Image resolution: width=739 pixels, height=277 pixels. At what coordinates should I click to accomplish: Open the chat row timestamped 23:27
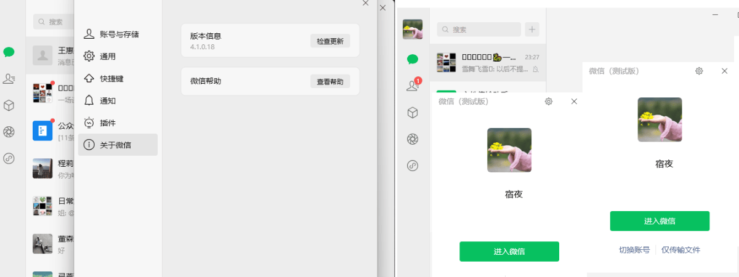point(488,62)
